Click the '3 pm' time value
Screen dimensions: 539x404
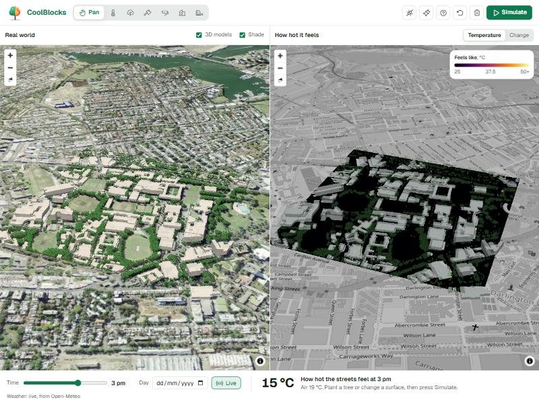[119, 383]
